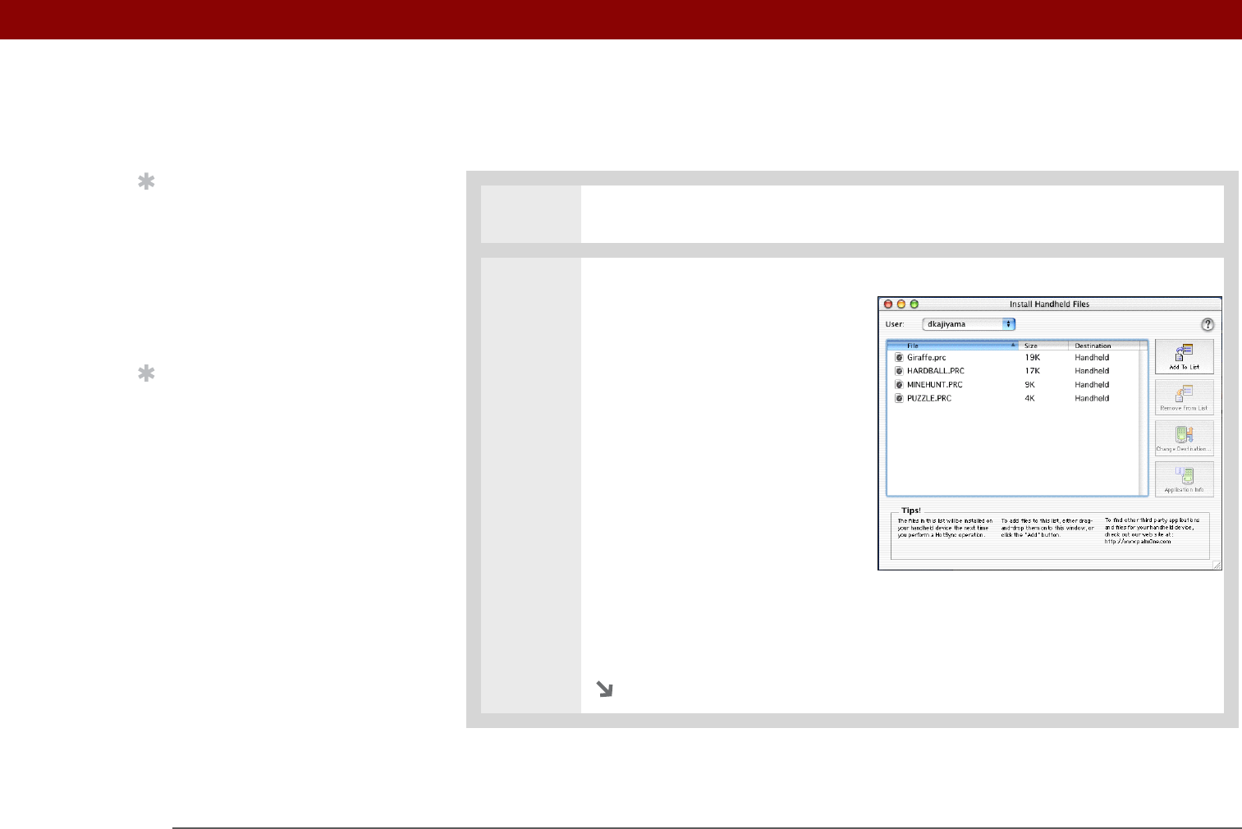Click the PUZZLE.PRC file icon
Screen dimensions: 1242x829
tap(899, 398)
